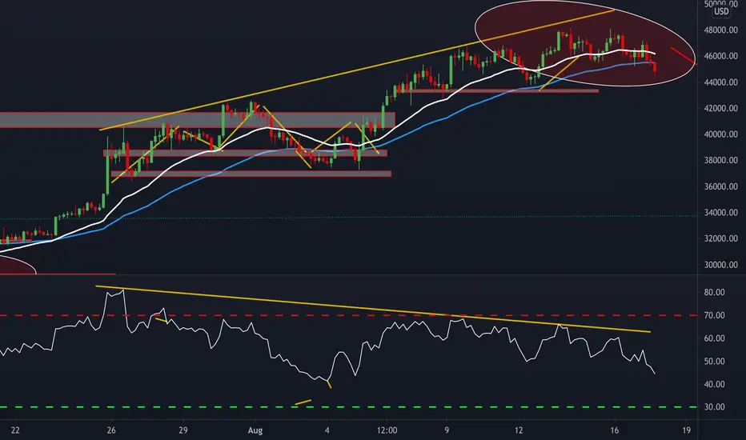Click the 50.00 RSI scale label
Viewport: 746px width, 440px height.
pyautogui.click(x=714, y=362)
